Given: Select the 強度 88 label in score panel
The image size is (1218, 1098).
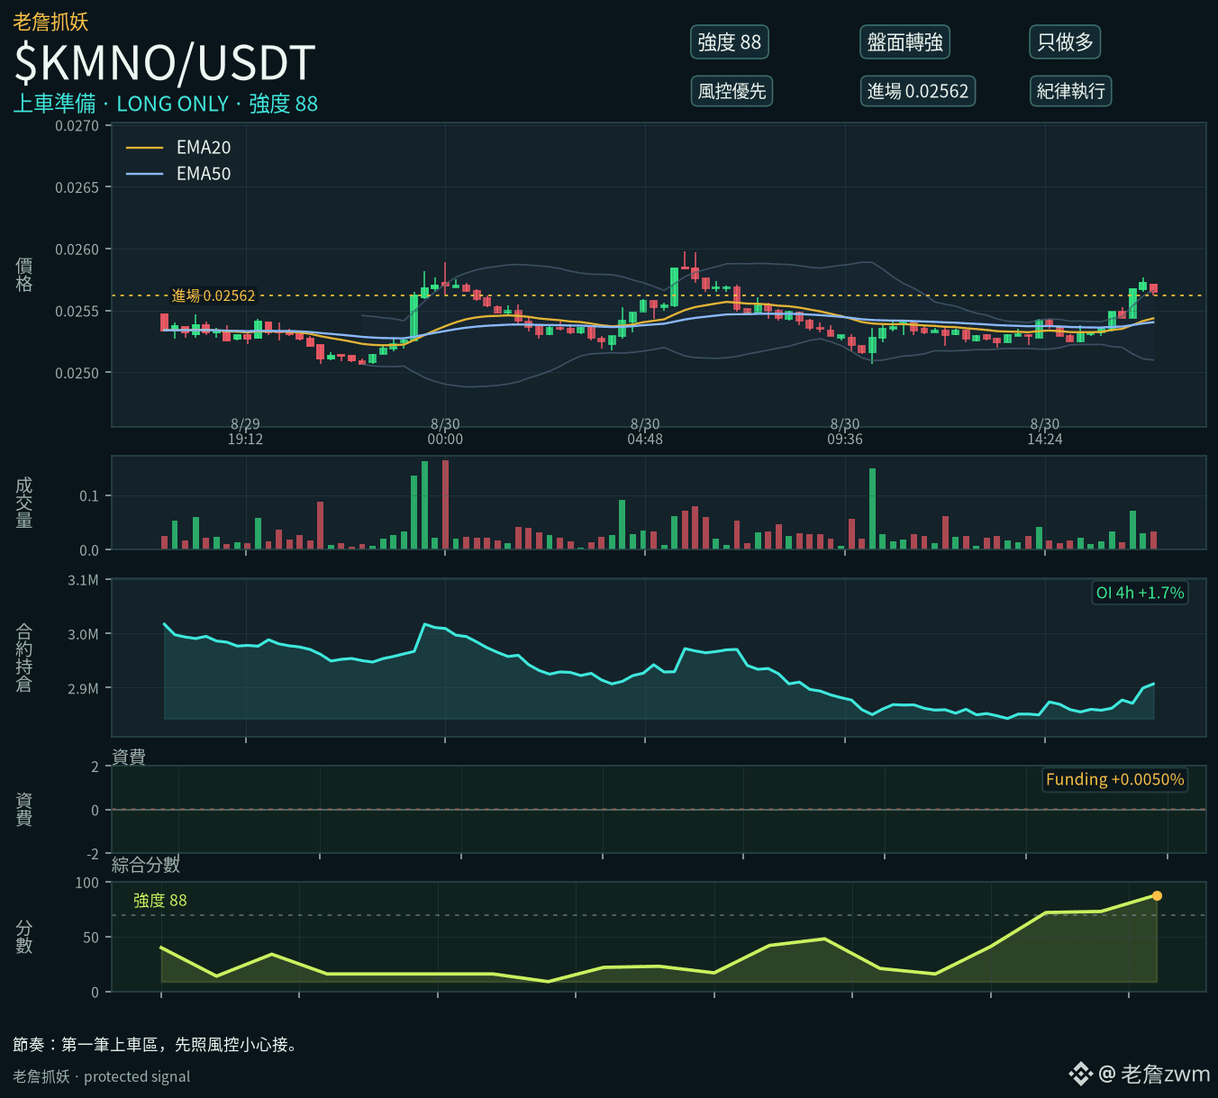Looking at the screenshot, I should click(x=160, y=900).
